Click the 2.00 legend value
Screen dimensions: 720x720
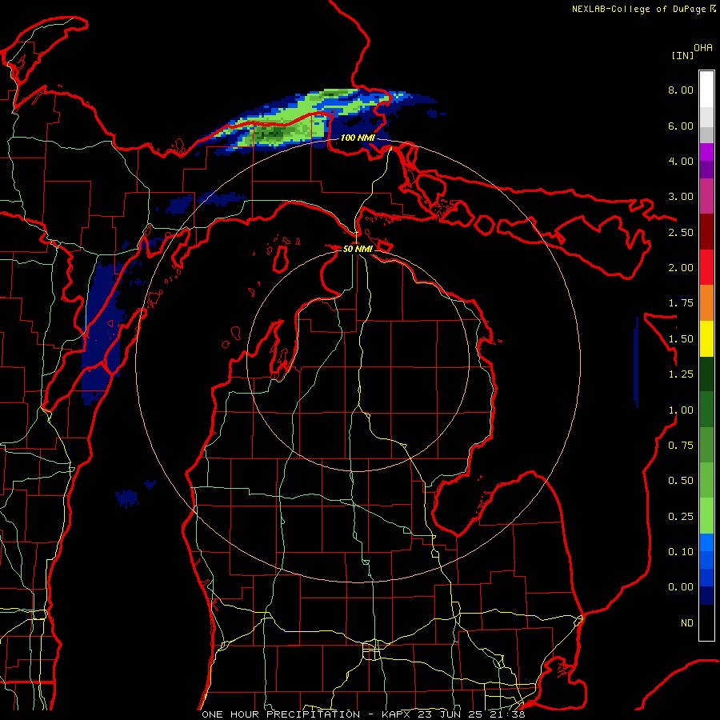coord(680,268)
